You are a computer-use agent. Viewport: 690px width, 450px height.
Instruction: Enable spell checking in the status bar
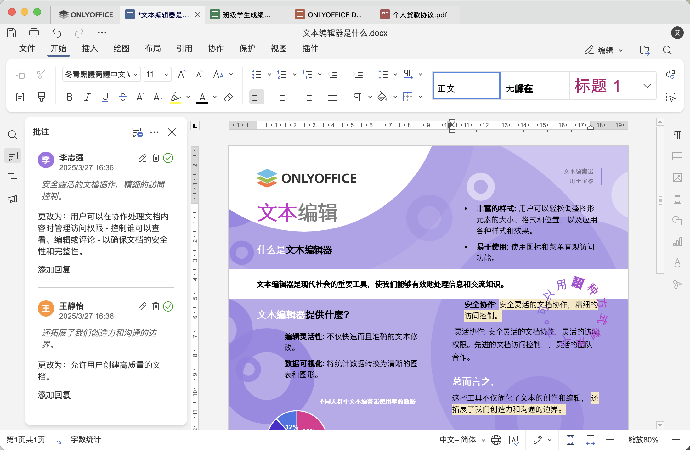pyautogui.click(x=514, y=440)
